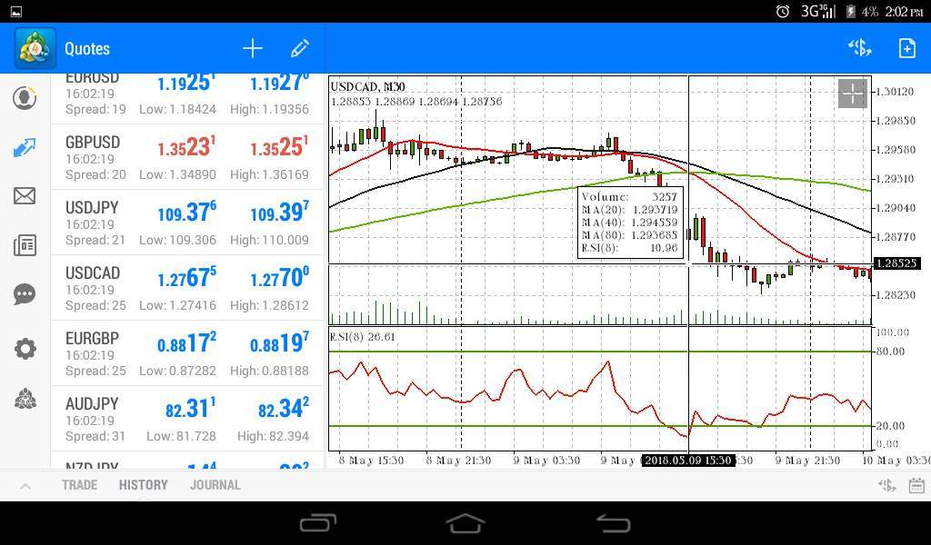931x545 pixels.
Task: Open the Accounts icon in the sidebar
Action: click(25, 98)
